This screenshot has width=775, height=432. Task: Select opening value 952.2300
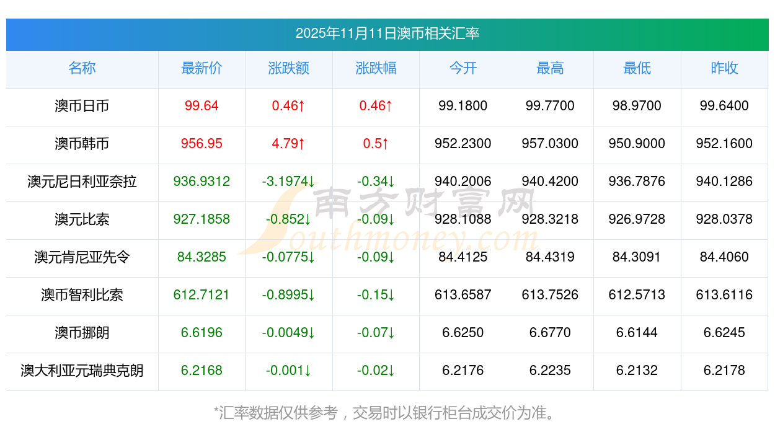pyautogui.click(x=463, y=144)
